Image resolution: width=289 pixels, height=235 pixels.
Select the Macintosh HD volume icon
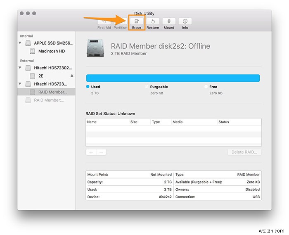tap(33, 51)
